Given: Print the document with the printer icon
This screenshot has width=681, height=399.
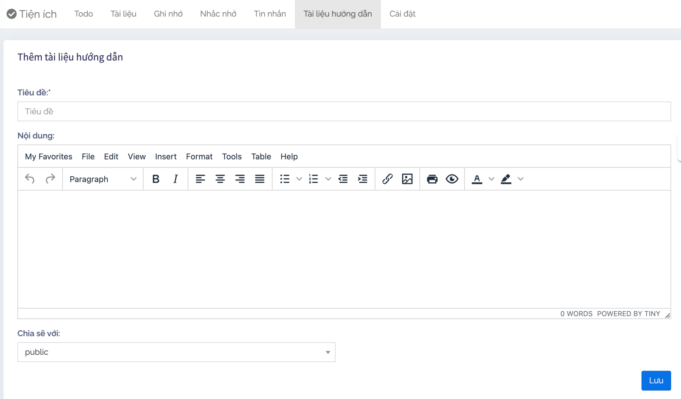Looking at the screenshot, I should (x=432, y=179).
